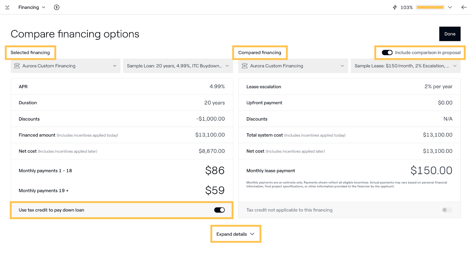The image size is (471, 257).
Task: Expand the energy offset chevron near 103%
Action: (x=450, y=7)
